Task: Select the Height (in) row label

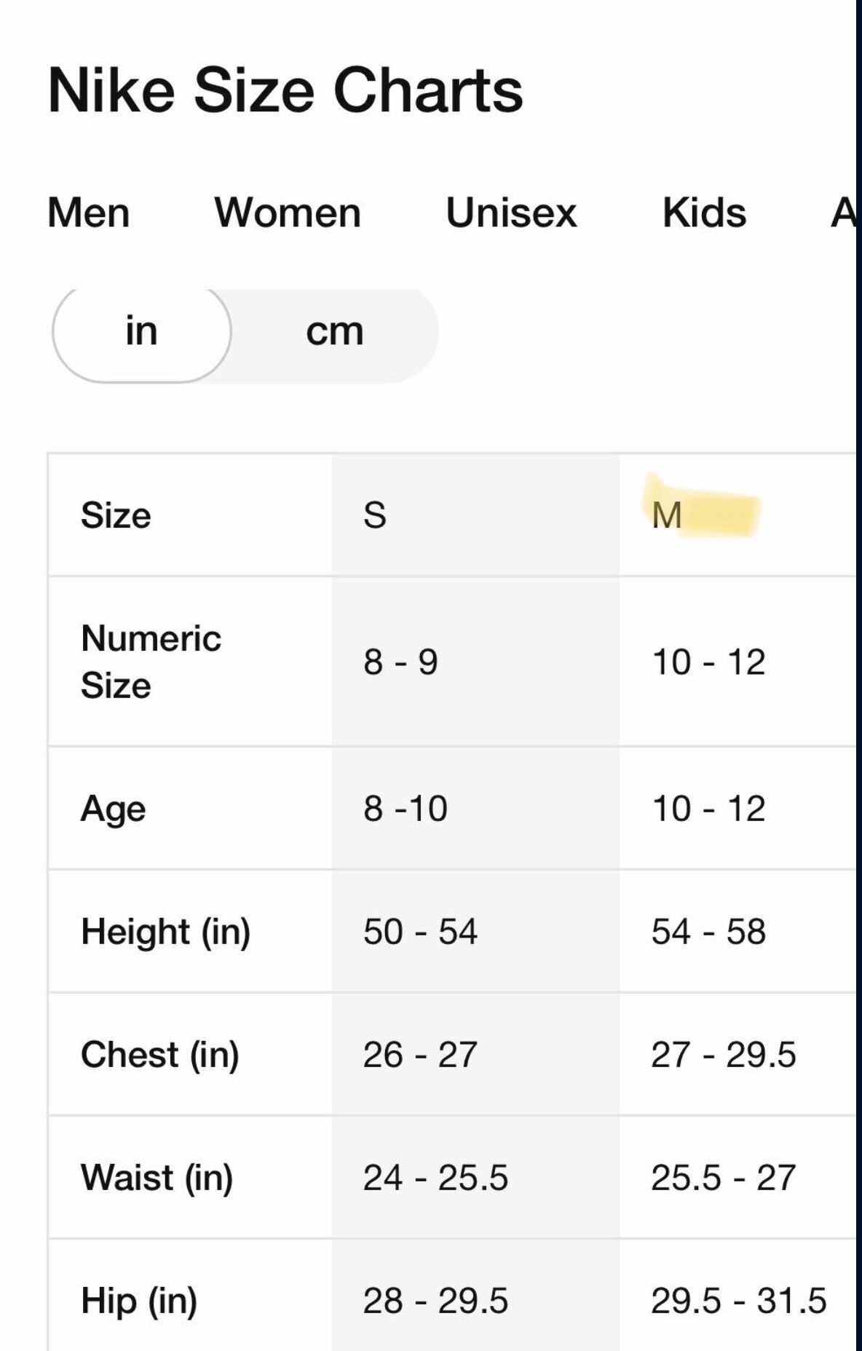Action: [x=166, y=932]
